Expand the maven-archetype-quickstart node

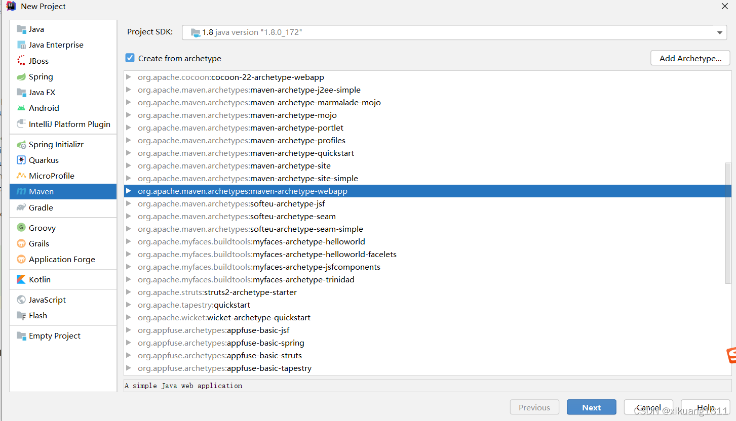click(x=129, y=153)
